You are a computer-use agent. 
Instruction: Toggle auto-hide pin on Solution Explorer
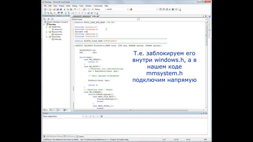point(66,16)
